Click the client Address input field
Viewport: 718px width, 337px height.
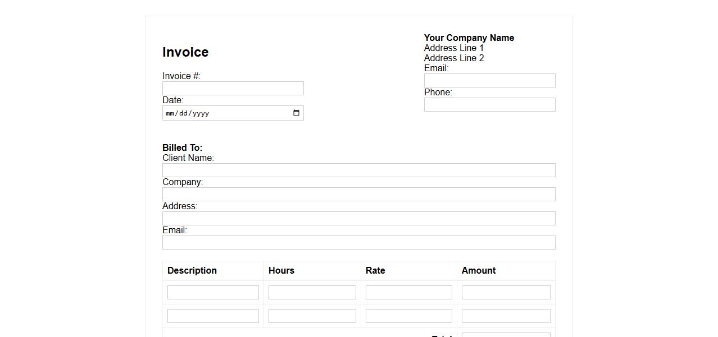[x=358, y=219]
